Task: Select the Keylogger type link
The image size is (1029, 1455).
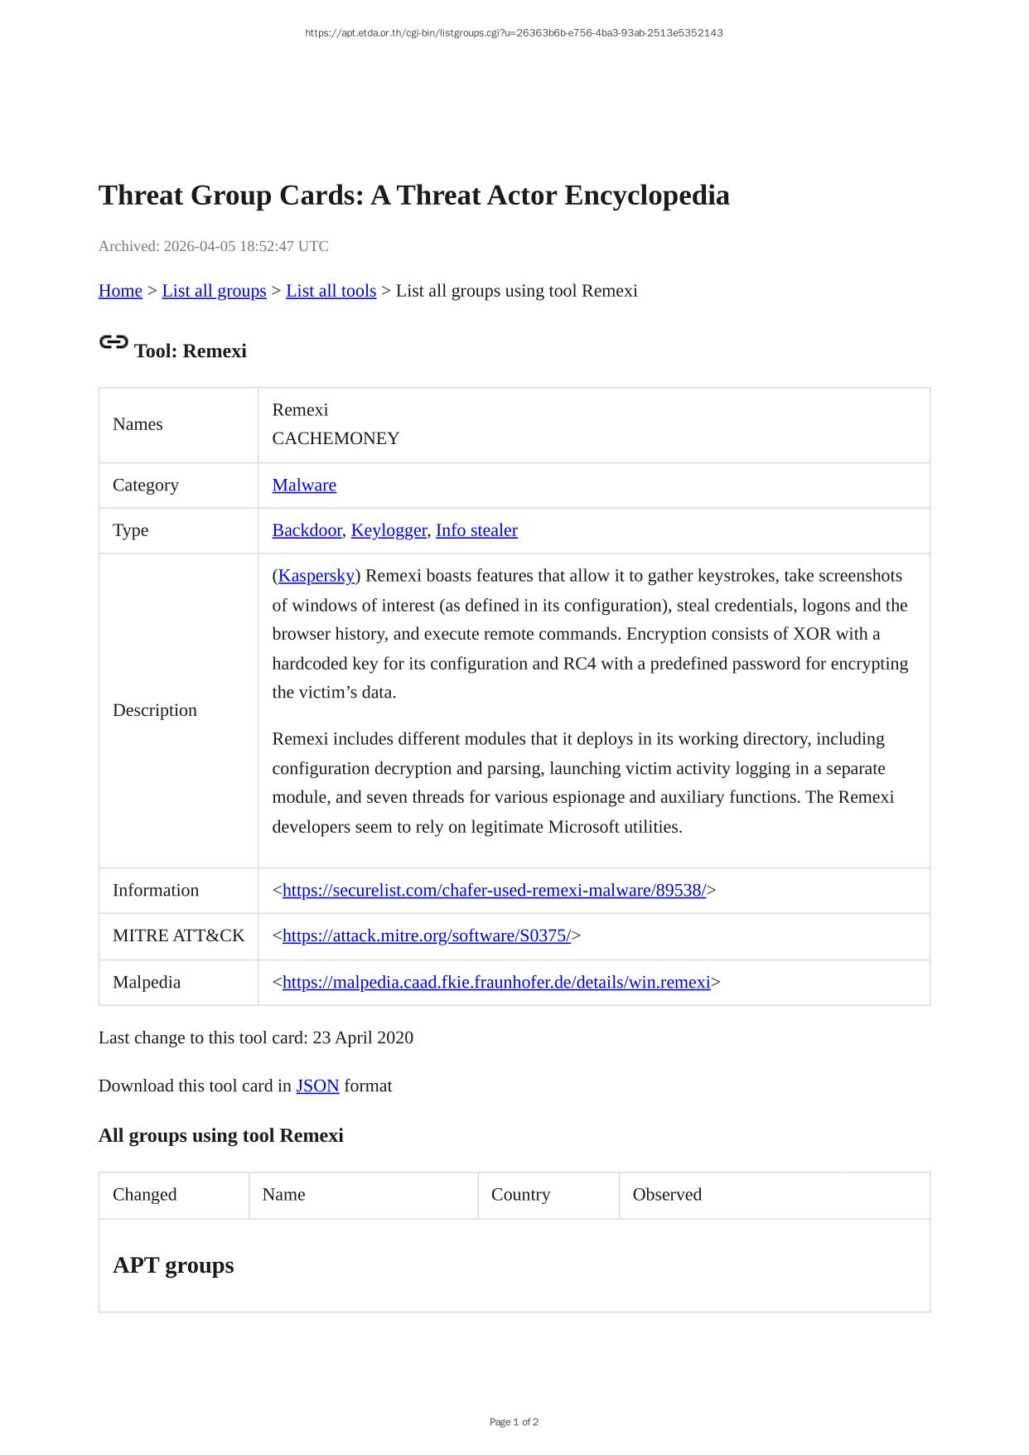Action: pyautogui.click(x=389, y=530)
